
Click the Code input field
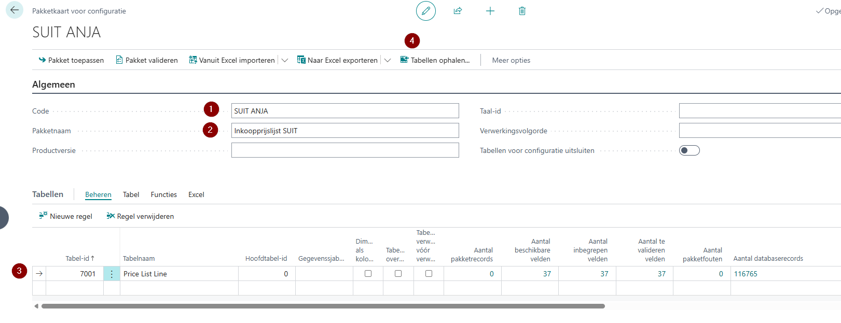(345, 111)
